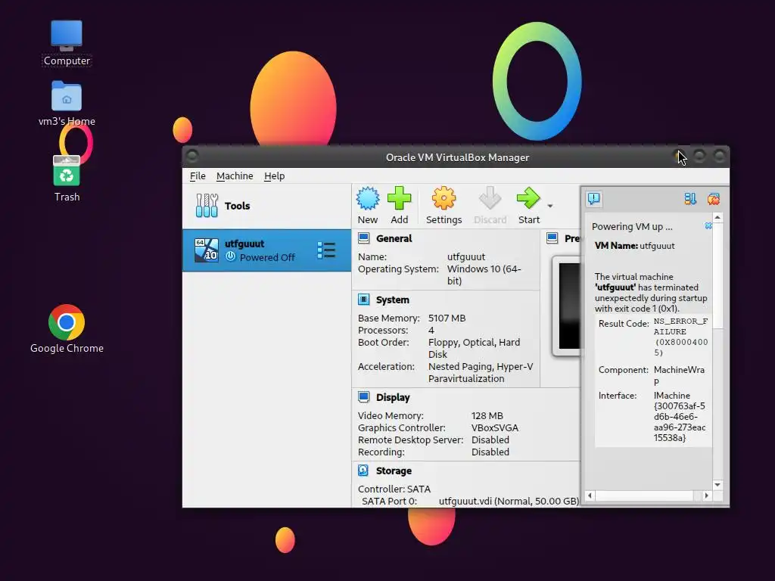This screenshot has width=775, height=581.
Task: Click the notification center exclamation icon
Action: click(593, 199)
